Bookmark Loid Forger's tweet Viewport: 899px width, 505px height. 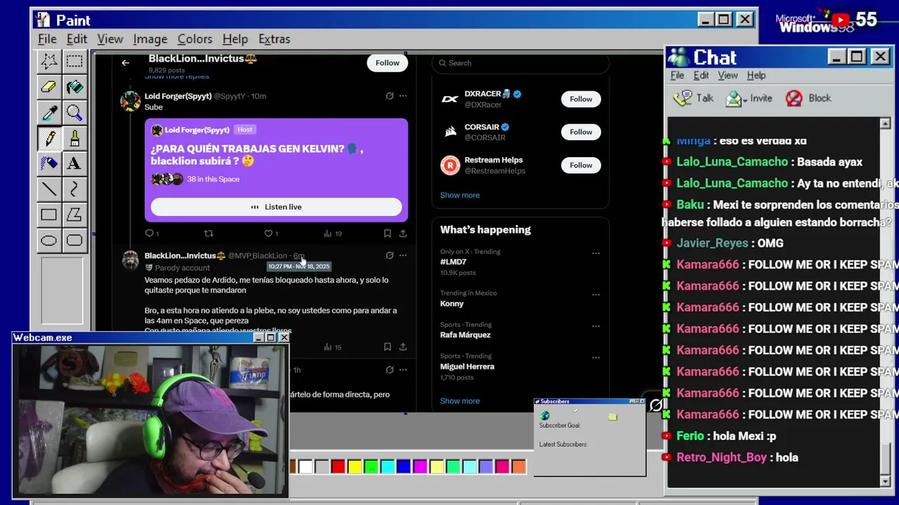tap(387, 234)
